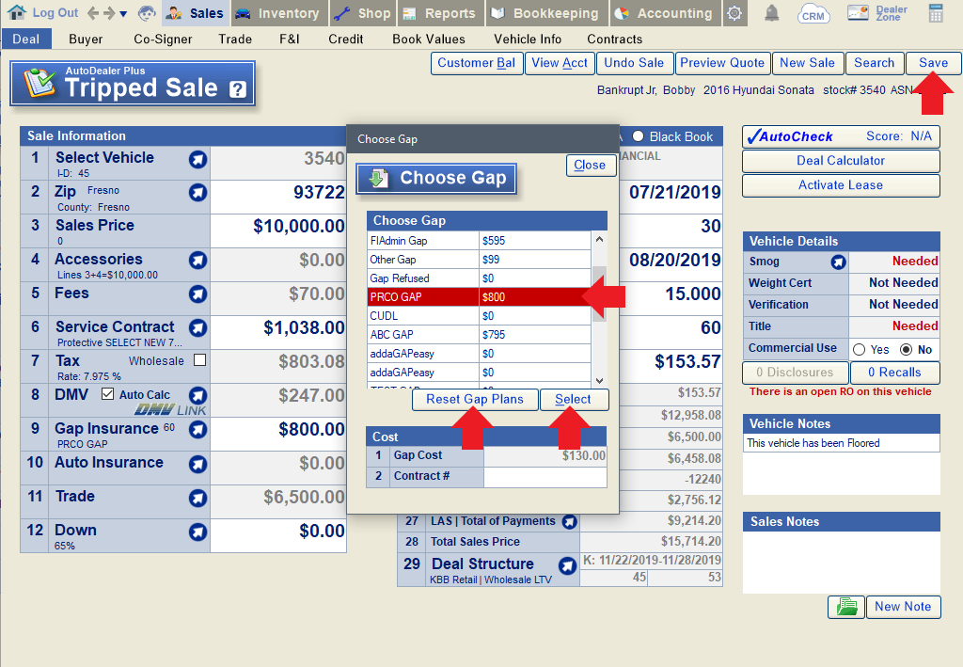This screenshot has height=667, width=963.
Task: Click the Deal Calculator button
Action: click(841, 161)
